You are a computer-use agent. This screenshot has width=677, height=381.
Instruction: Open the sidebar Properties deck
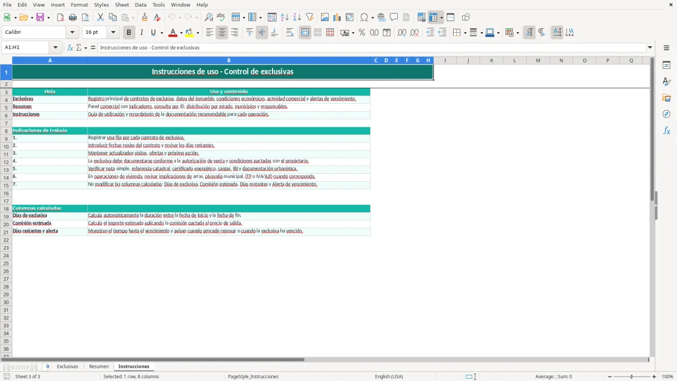point(666,65)
